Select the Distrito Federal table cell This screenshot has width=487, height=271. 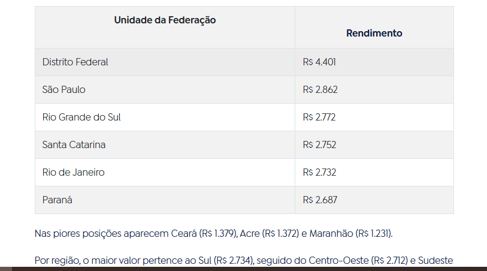(x=165, y=62)
